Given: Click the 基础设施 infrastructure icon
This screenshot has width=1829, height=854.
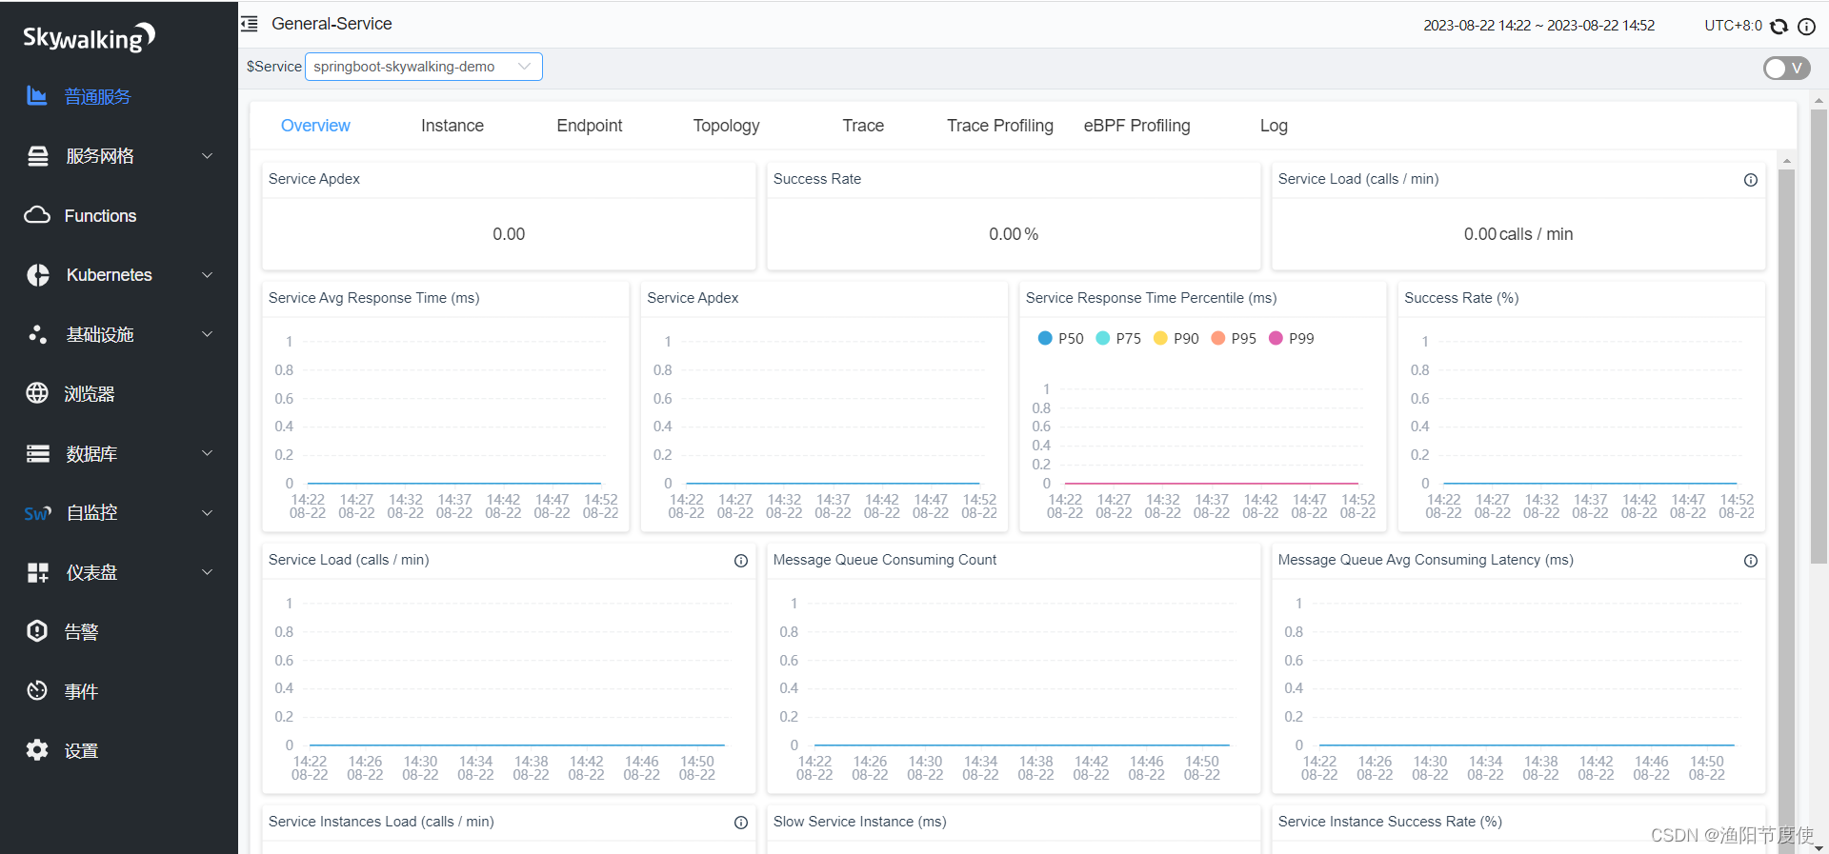Looking at the screenshot, I should pyautogui.click(x=37, y=334).
